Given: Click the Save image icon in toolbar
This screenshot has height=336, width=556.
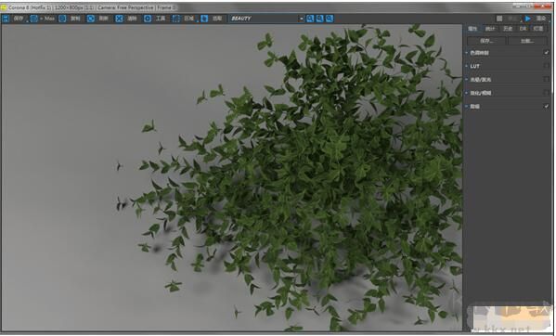Looking at the screenshot, I should (x=6, y=19).
